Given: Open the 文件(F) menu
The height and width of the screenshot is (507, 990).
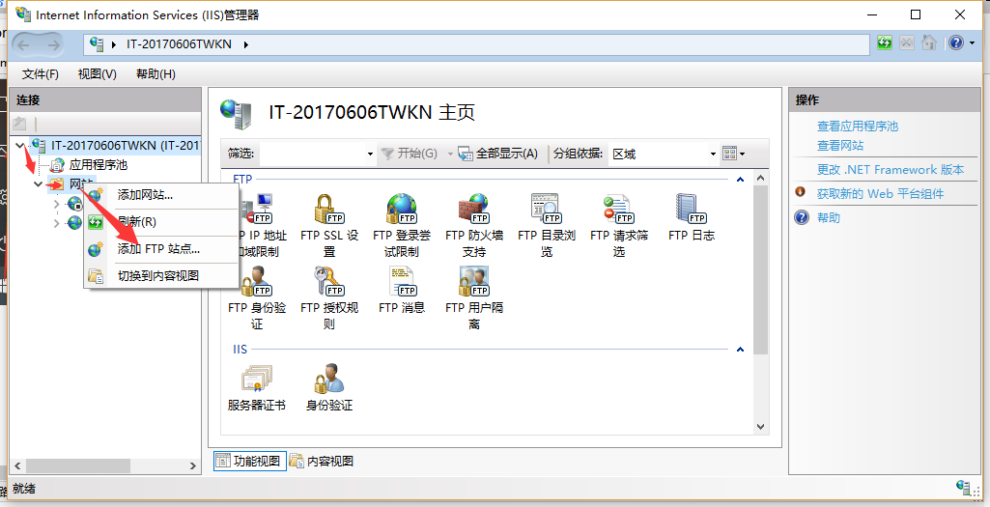Looking at the screenshot, I should click(41, 74).
